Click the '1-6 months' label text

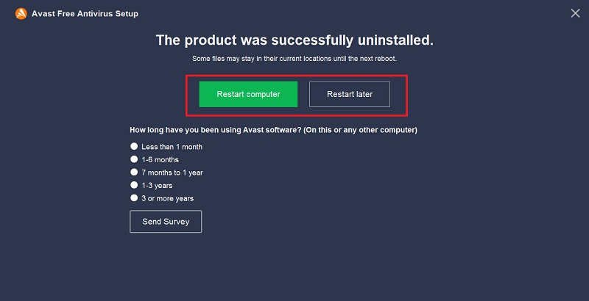[160, 159]
